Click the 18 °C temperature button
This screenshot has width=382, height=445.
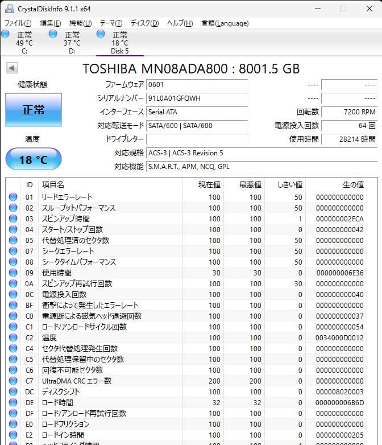tap(34, 159)
